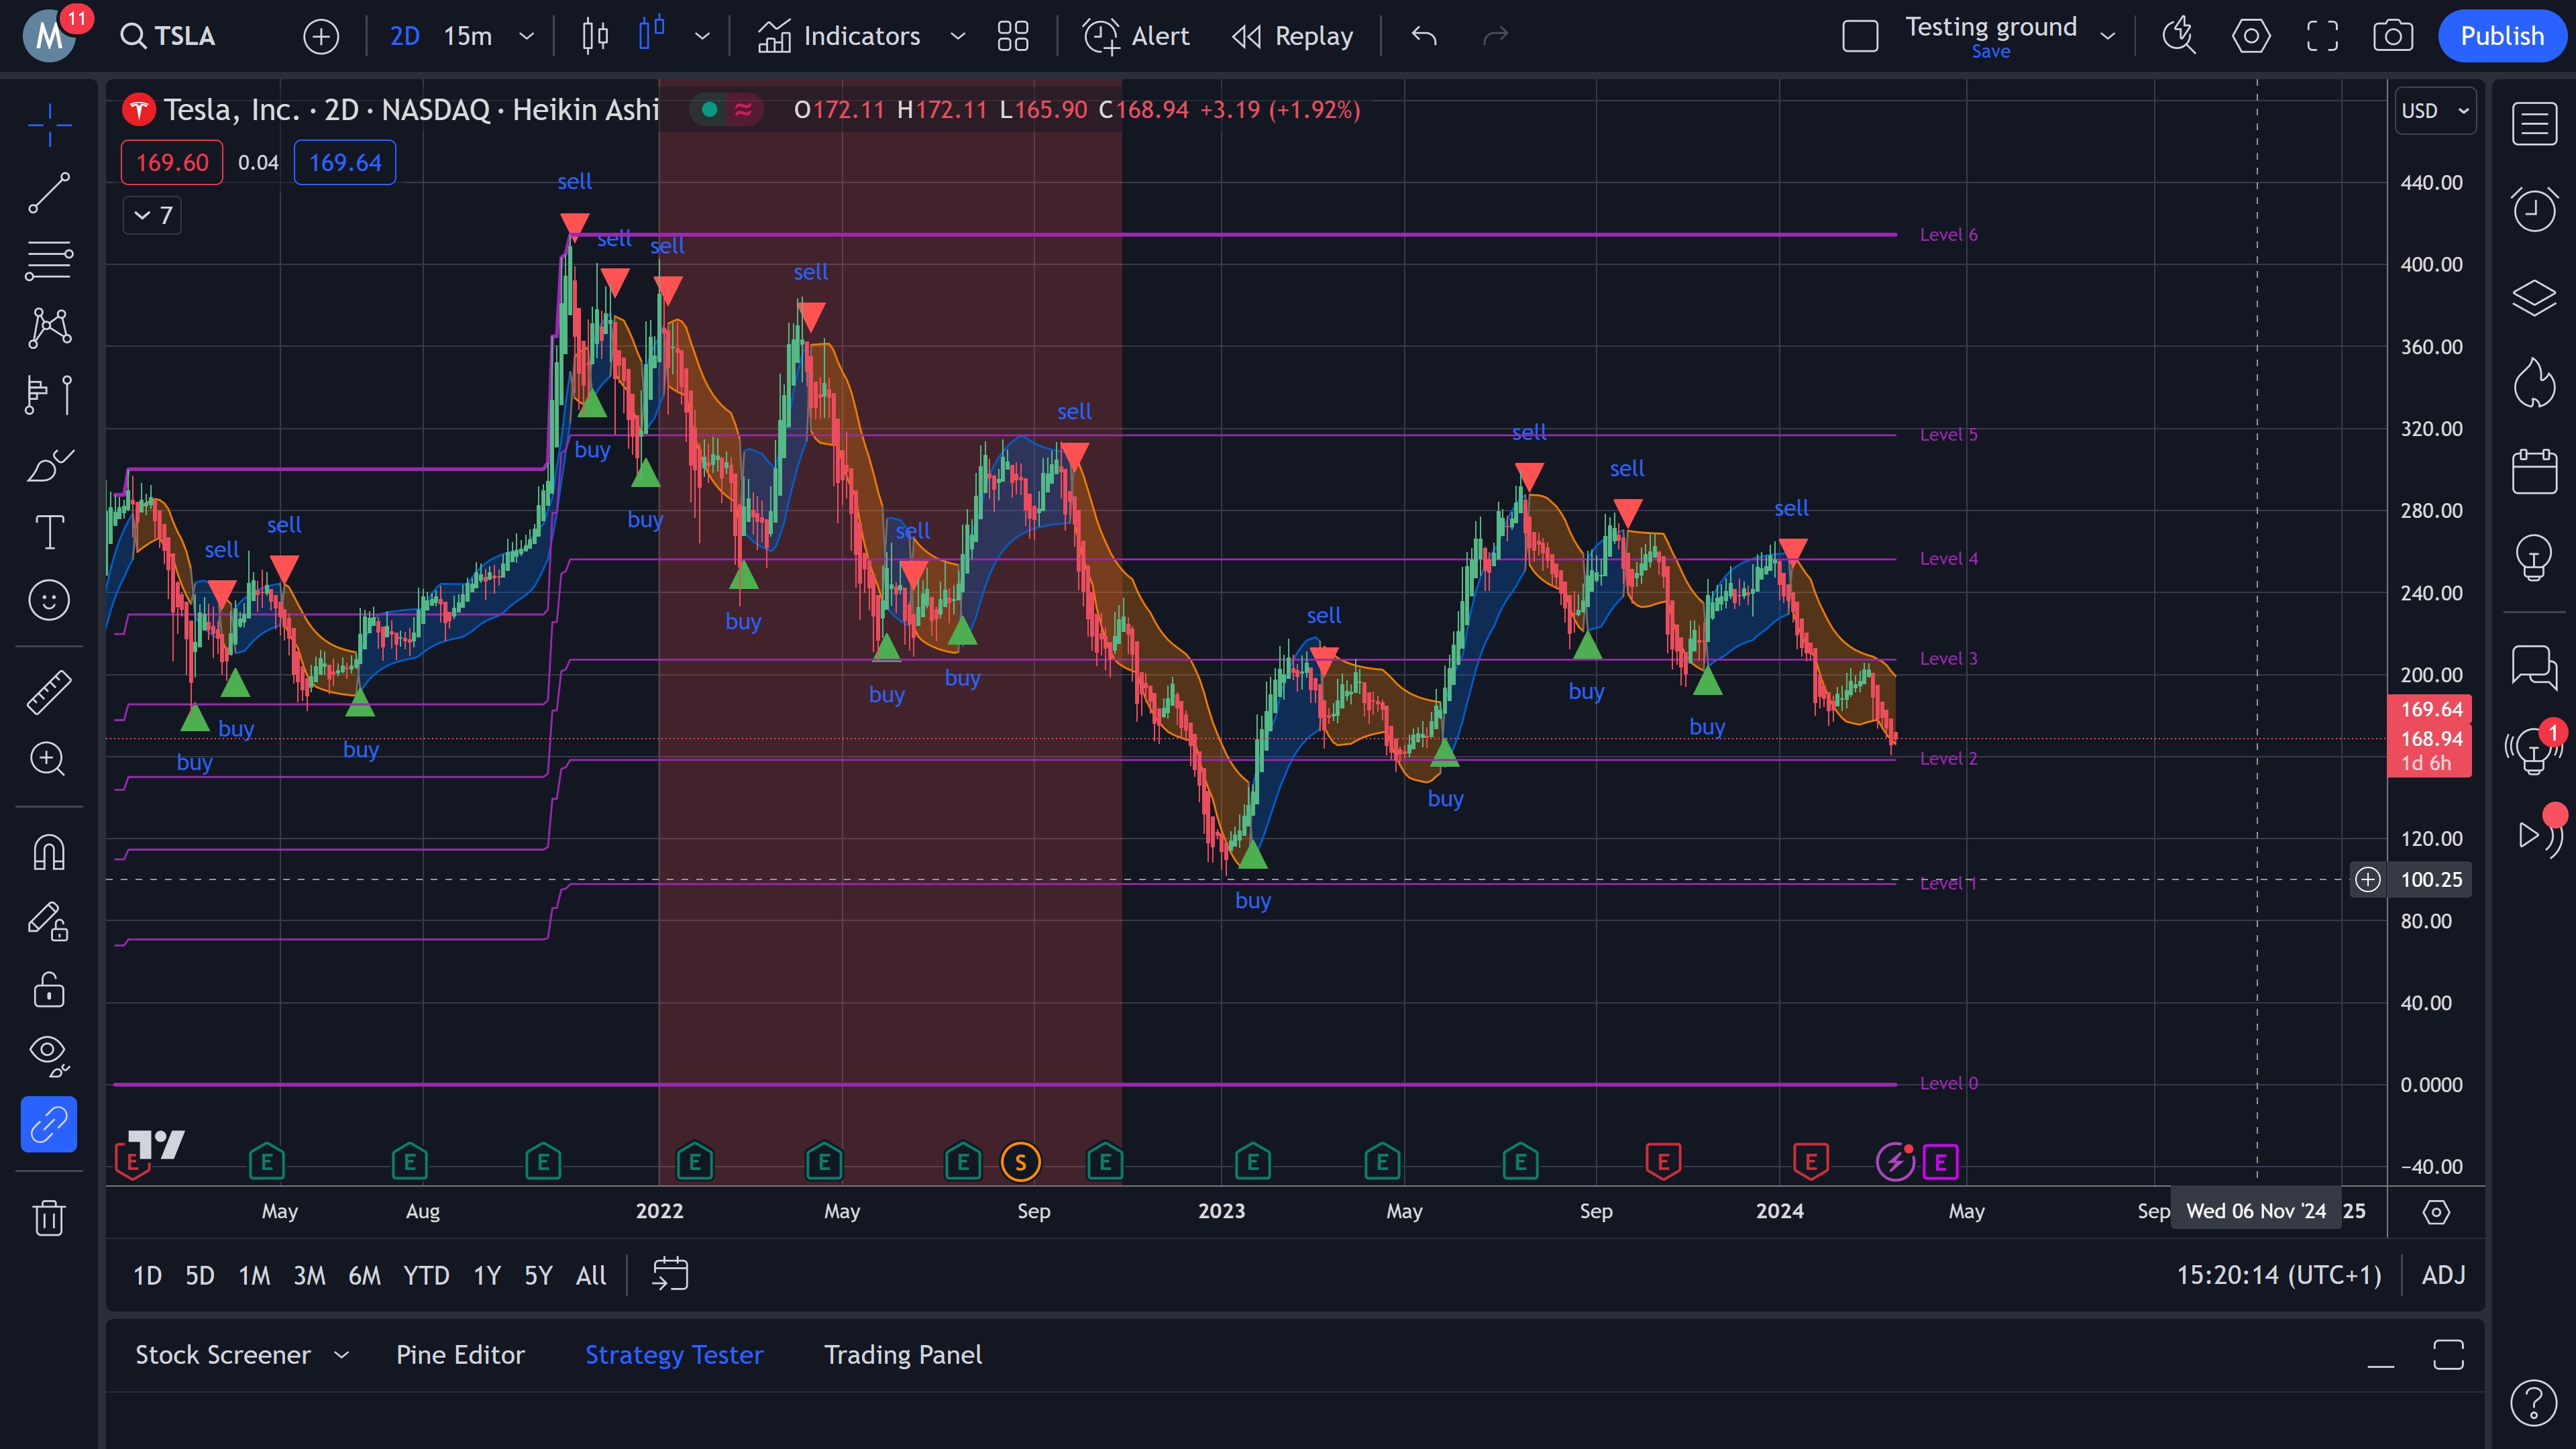Switch to the Strategy Tester tab
The width and height of the screenshot is (2576, 1449).
pos(674,1355)
